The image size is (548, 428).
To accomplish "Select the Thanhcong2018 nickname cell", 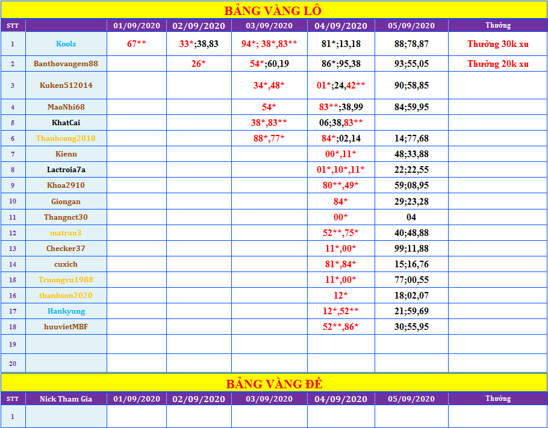I will click(x=66, y=138).
